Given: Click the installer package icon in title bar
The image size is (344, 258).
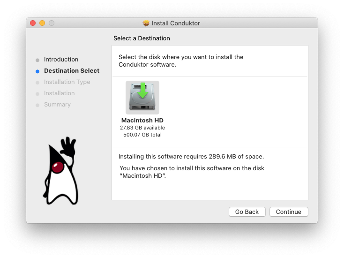Looking at the screenshot, I should 146,23.
